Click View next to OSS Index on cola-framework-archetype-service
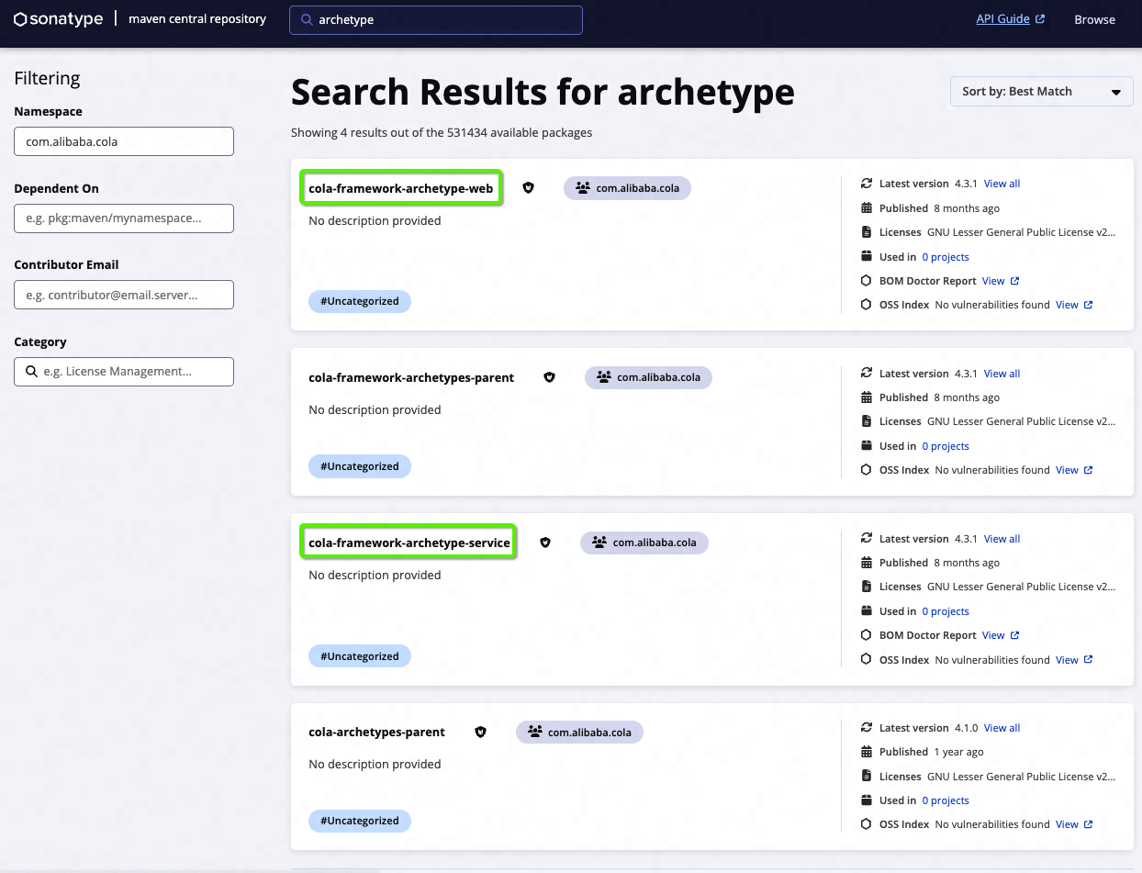The height and width of the screenshot is (873, 1142). tap(1069, 659)
